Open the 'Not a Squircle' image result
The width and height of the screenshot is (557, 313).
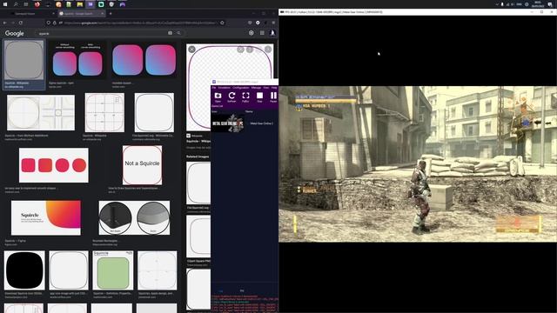[142, 165]
